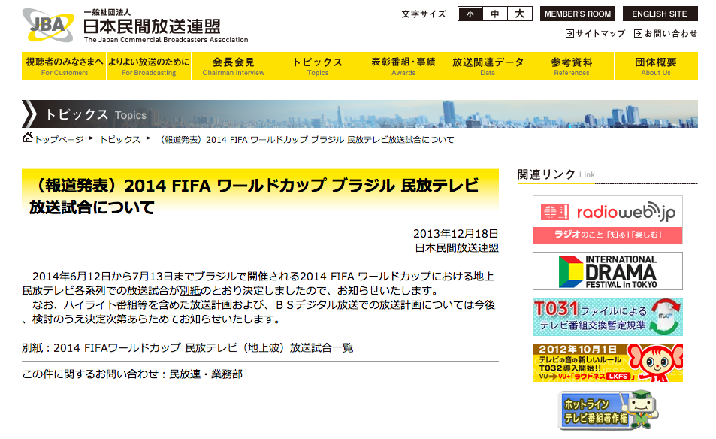Open the サイトマップ sitemap link
The height and width of the screenshot is (439, 716).
pos(595,34)
